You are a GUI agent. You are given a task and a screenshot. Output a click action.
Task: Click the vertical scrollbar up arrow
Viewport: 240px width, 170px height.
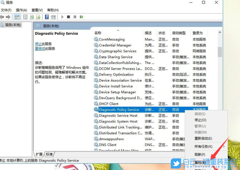pos(219,32)
